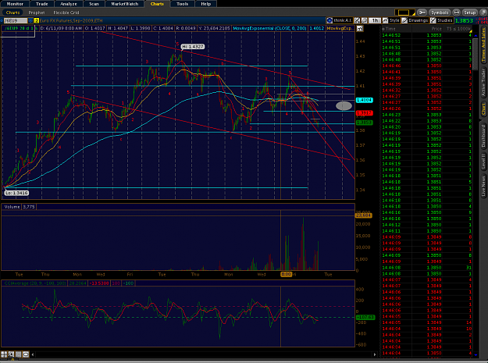This screenshot has height=363, width=488.
Task: Click the Setup button
Action: (469, 12)
